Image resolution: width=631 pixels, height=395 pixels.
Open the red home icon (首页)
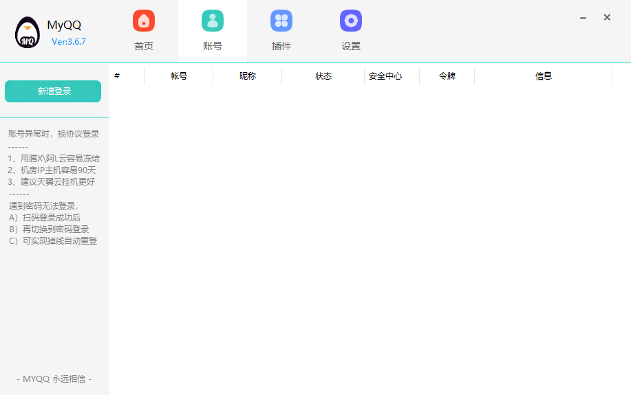[x=144, y=21]
